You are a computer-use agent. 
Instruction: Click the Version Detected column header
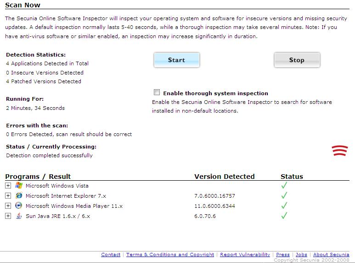click(225, 177)
